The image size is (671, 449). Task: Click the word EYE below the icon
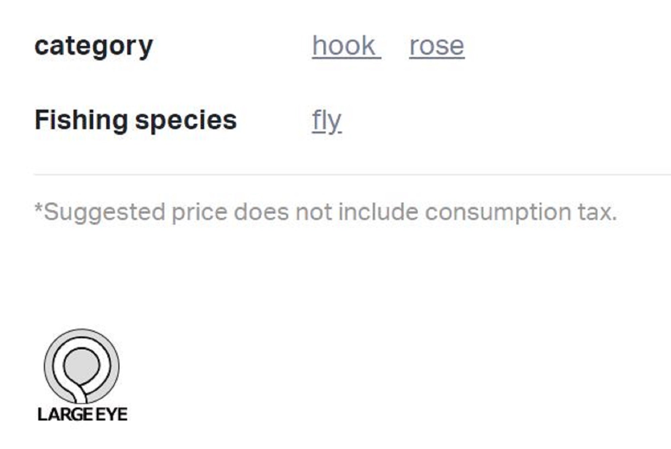pyautogui.click(x=112, y=414)
